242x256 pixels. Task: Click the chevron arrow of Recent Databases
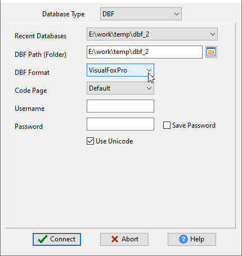coord(213,34)
